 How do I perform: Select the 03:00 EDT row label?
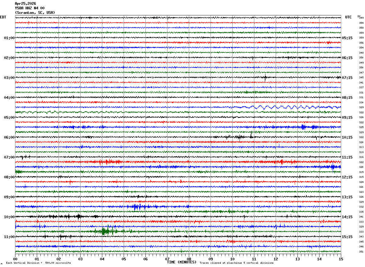(x=9, y=78)
